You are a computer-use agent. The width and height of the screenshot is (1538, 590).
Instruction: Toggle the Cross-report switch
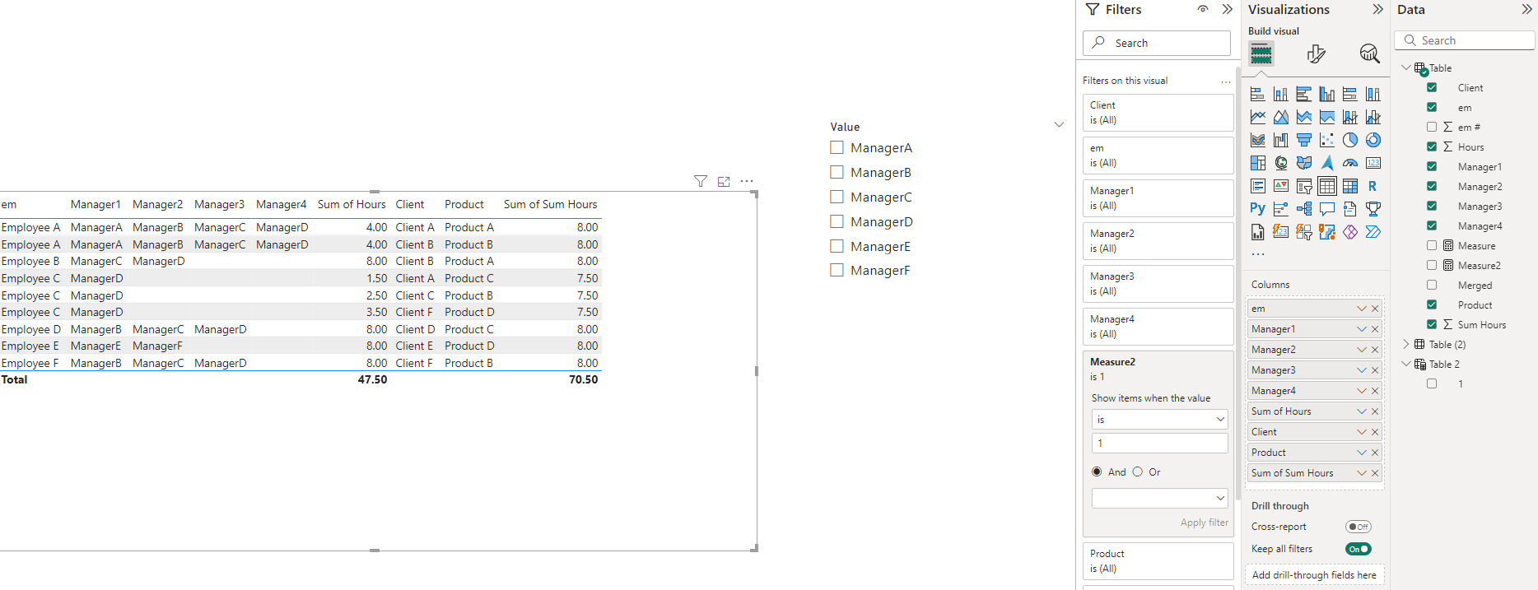pyautogui.click(x=1359, y=527)
